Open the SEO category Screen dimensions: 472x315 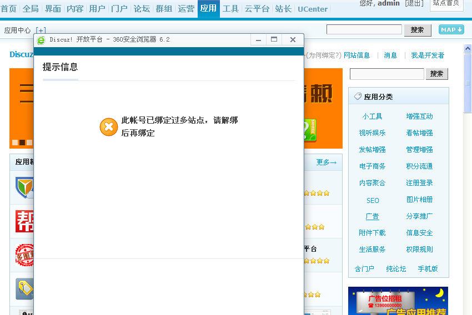(373, 201)
